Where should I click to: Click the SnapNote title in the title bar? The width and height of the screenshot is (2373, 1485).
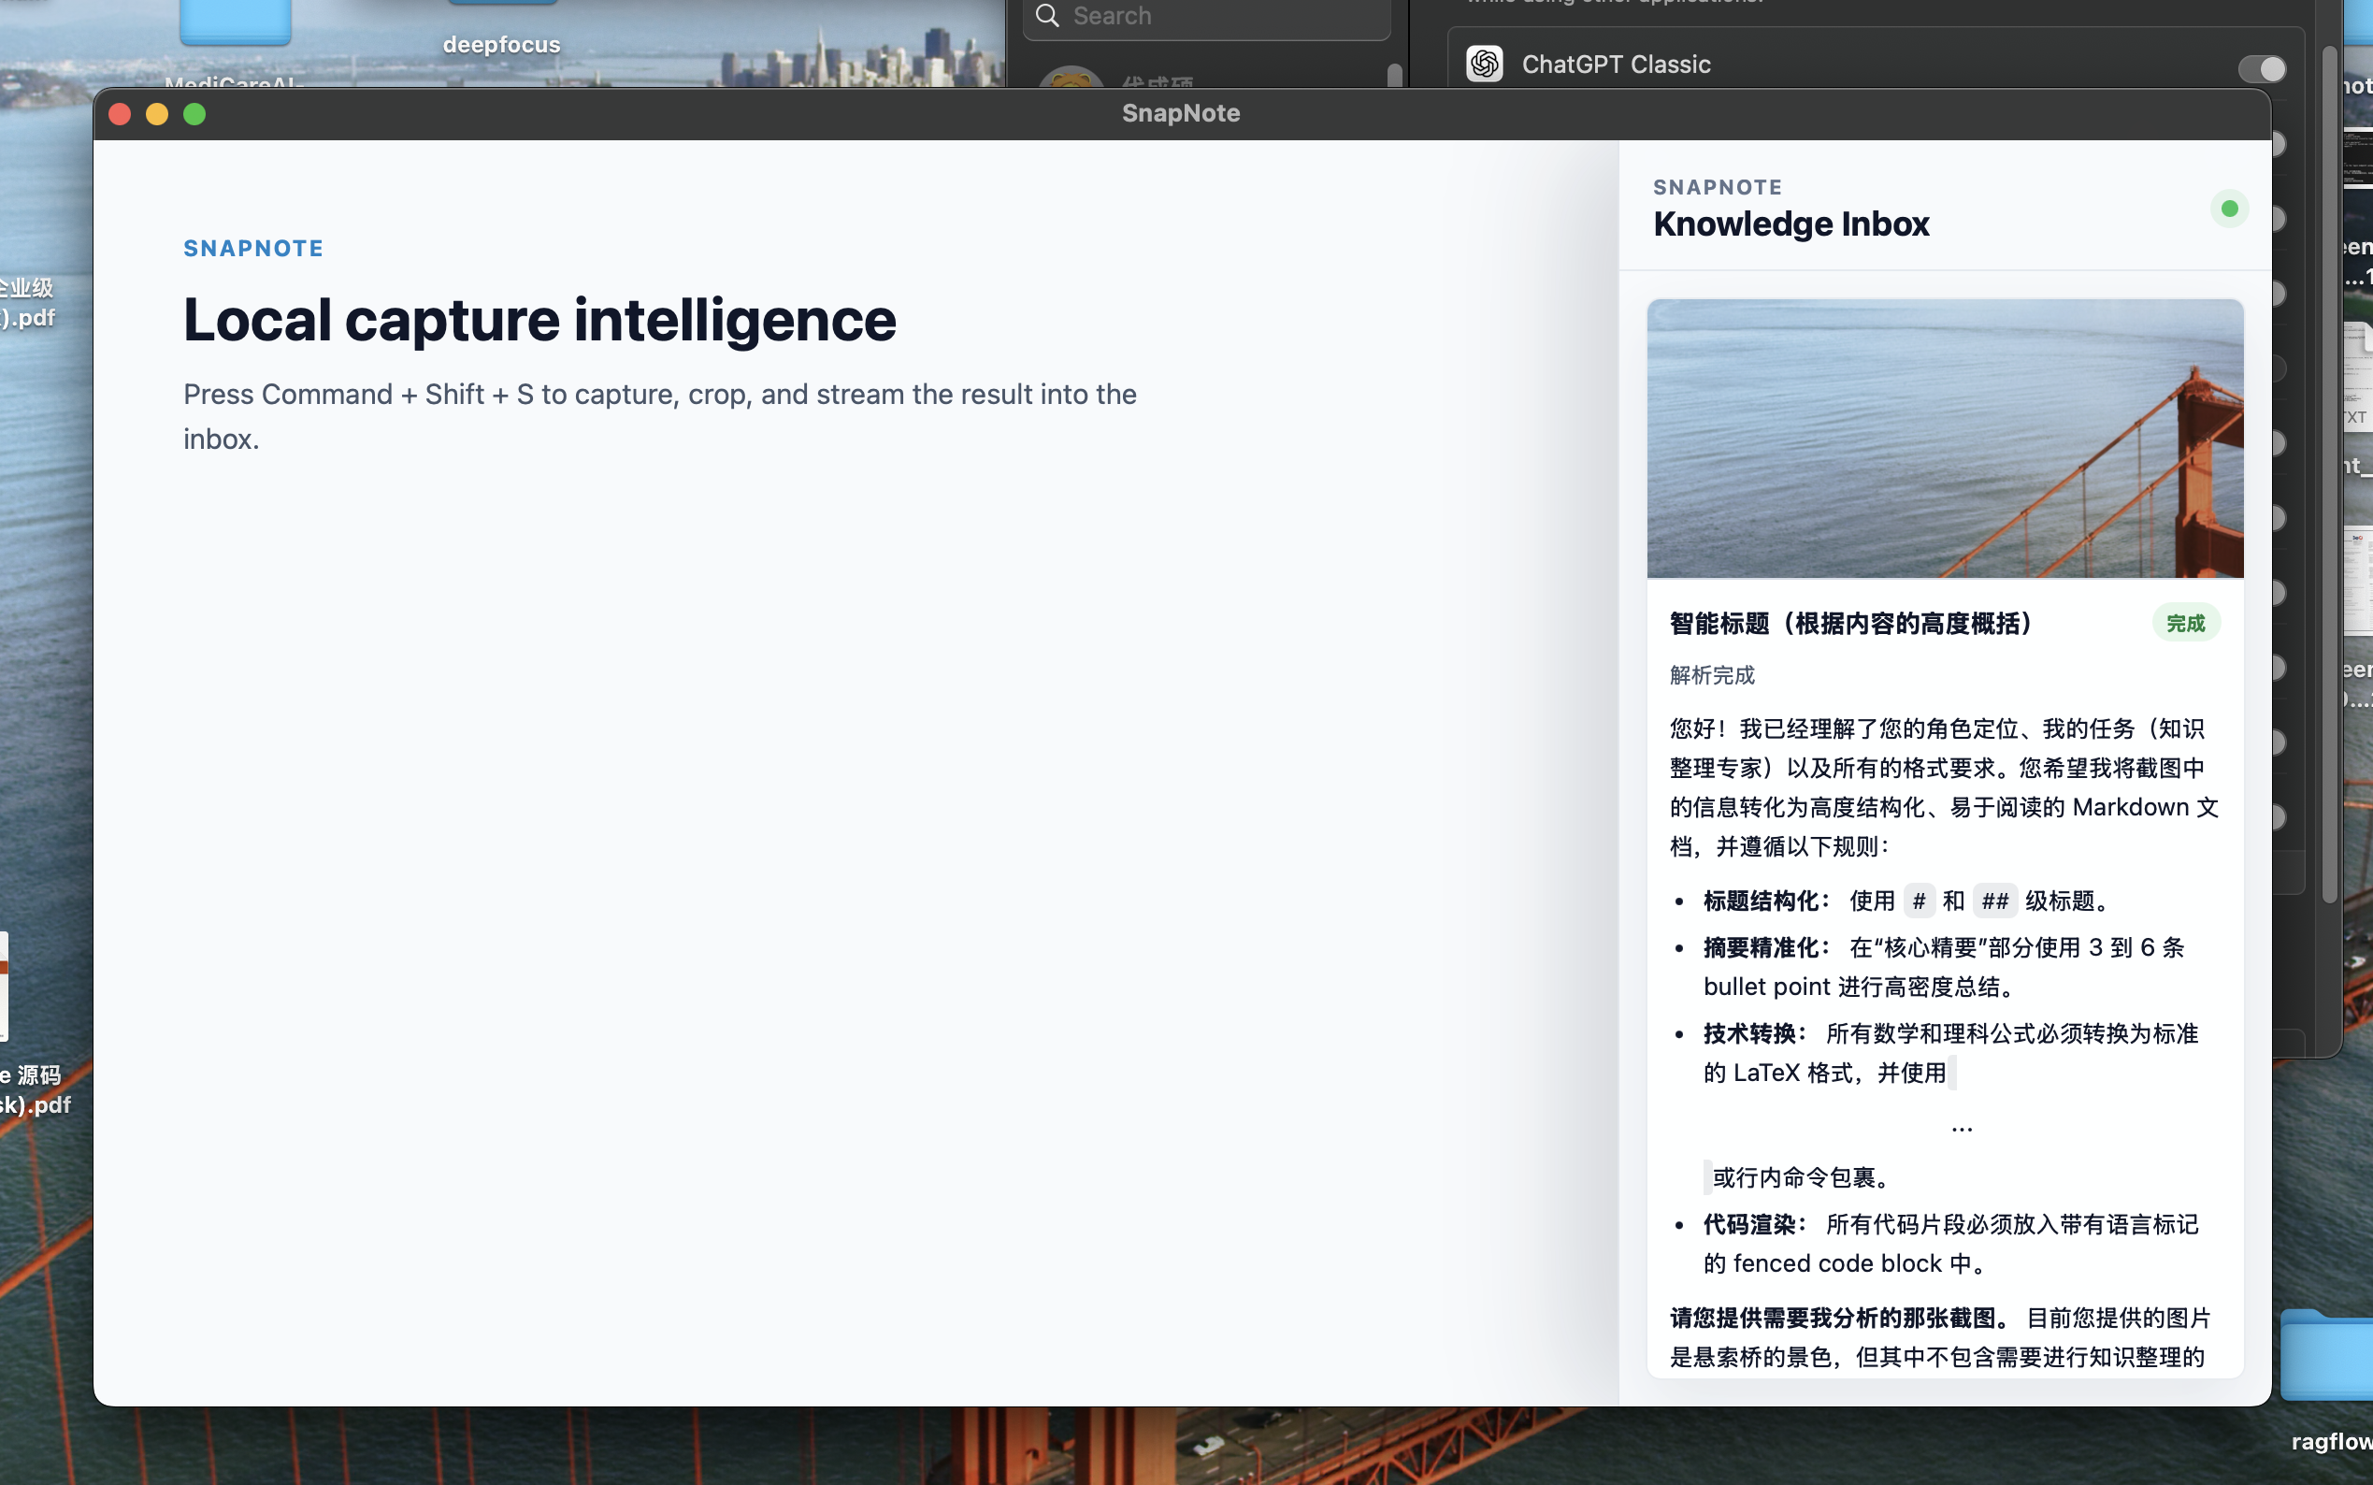(1180, 113)
